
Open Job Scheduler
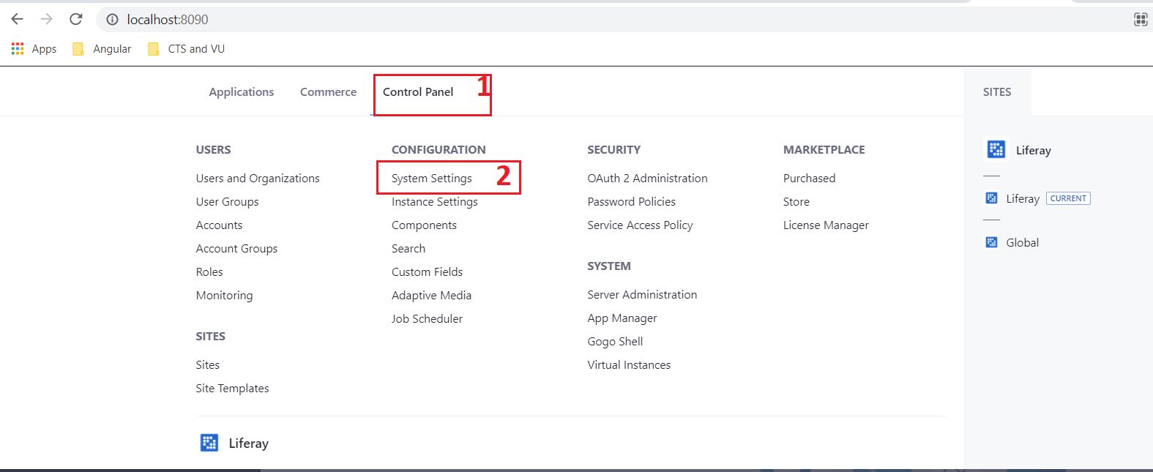pyautogui.click(x=427, y=319)
